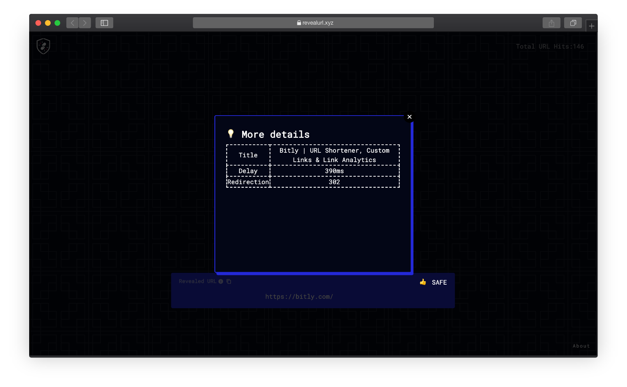Copy the revealed URL
This screenshot has height=387, width=627.
point(229,281)
